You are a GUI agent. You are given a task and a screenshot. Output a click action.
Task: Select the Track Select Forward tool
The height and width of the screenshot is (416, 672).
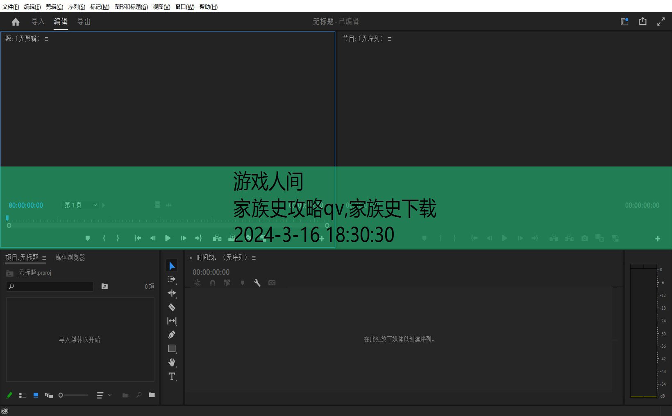[x=172, y=279]
